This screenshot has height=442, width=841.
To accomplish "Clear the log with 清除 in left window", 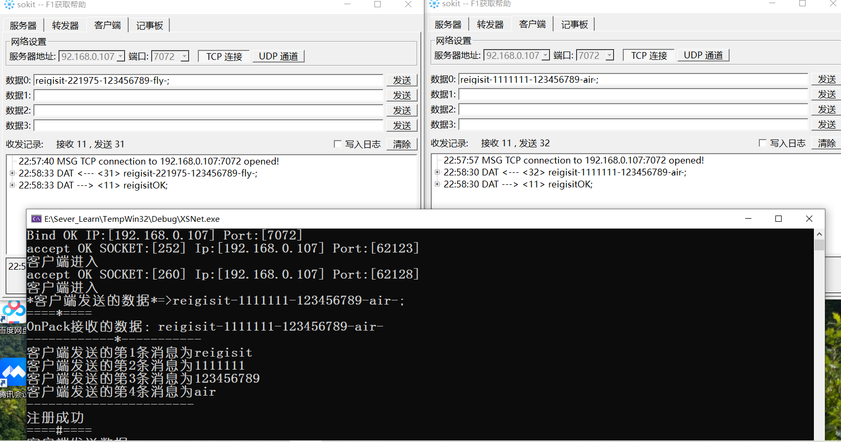I will [x=402, y=144].
